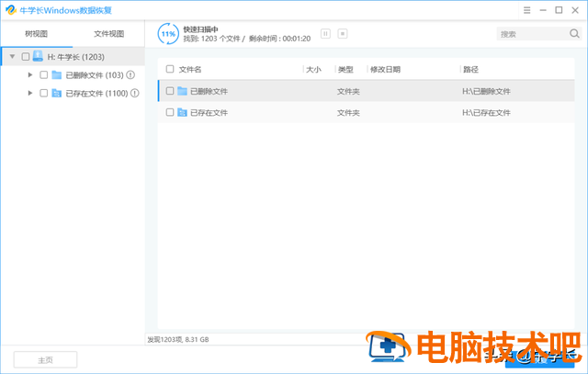Click 已删除文件 folder icon in file list
The height and width of the screenshot is (374, 588).
[182, 91]
